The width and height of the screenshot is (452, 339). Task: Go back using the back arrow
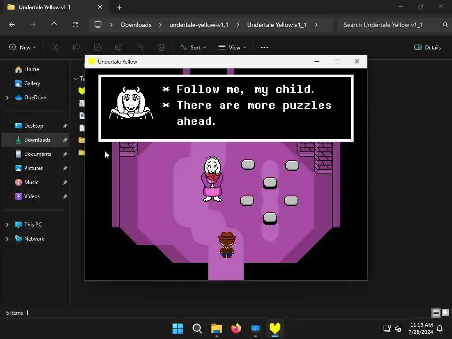point(12,25)
